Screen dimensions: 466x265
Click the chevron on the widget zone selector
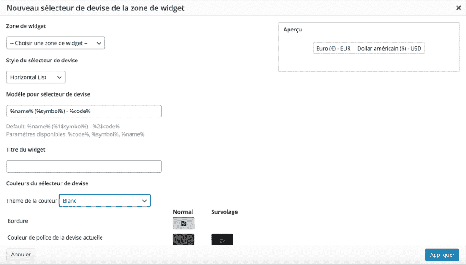(x=99, y=43)
